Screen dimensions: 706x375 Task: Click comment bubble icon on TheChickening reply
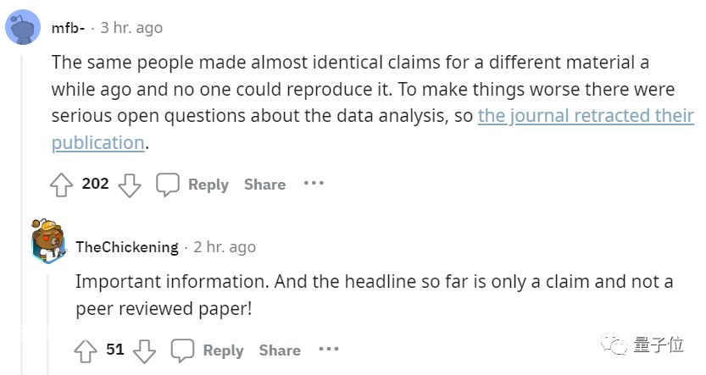[x=182, y=350]
